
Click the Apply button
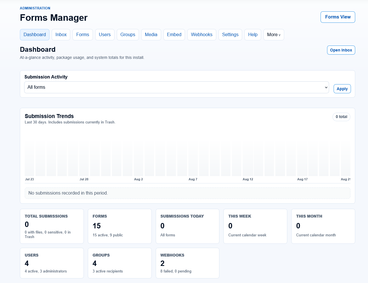coord(342,89)
